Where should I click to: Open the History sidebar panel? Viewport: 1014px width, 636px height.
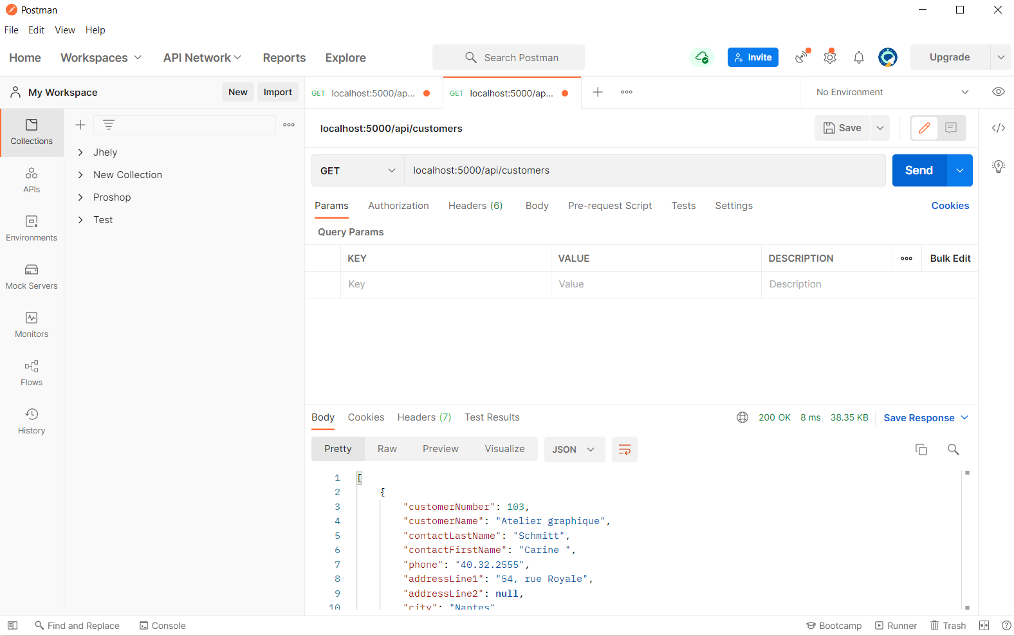32,421
